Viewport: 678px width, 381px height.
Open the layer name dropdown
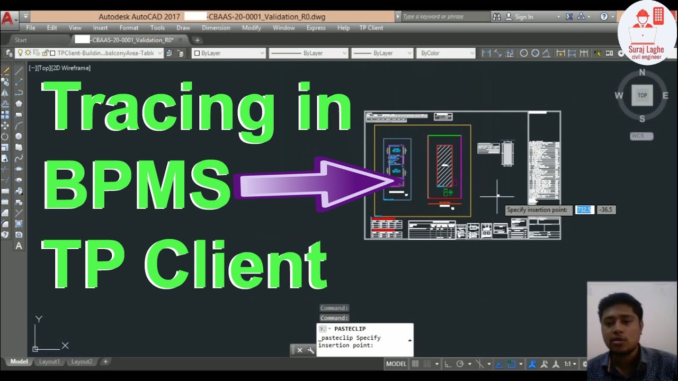[160, 53]
